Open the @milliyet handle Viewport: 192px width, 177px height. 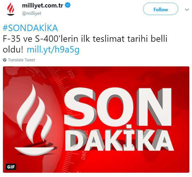coord(32,13)
